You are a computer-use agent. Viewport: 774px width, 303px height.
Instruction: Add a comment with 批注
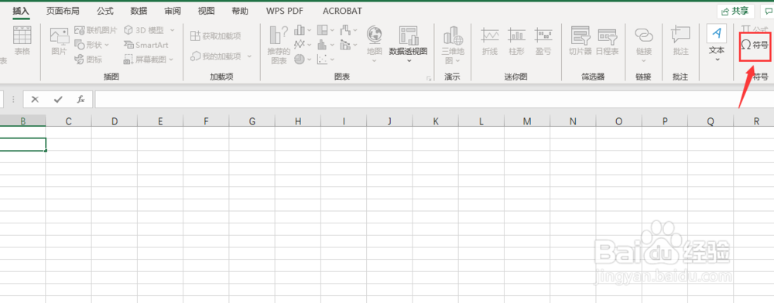click(x=680, y=40)
